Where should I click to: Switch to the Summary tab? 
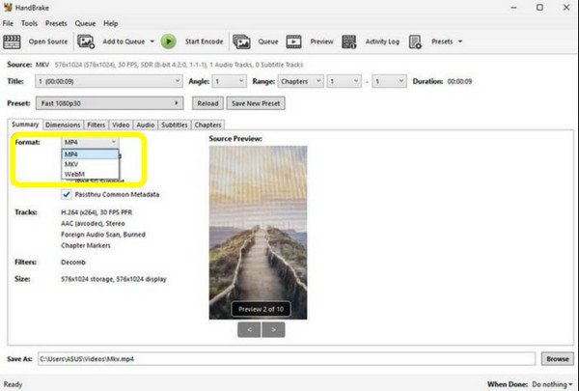click(25, 125)
